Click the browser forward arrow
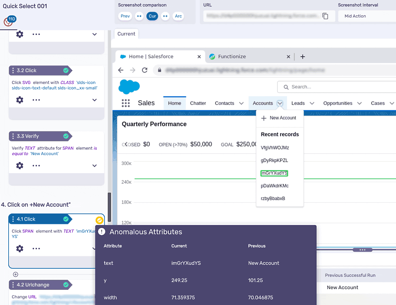The image size is (396, 305). [x=133, y=70]
